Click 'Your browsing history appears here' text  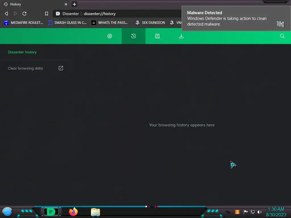pyautogui.click(x=182, y=125)
